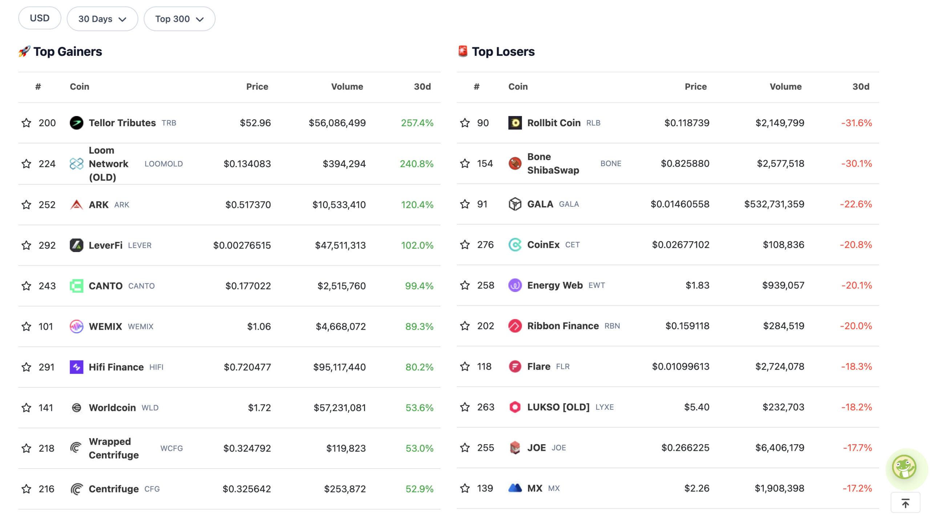
Task: Sort Top Losers by 30d column
Action: tap(861, 87)
